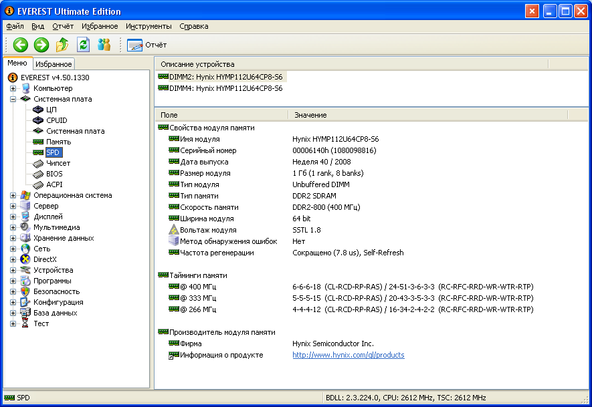Click the Конфигурация icon in the tree
The height and width of the screenshot is (407, 592).
25,302
